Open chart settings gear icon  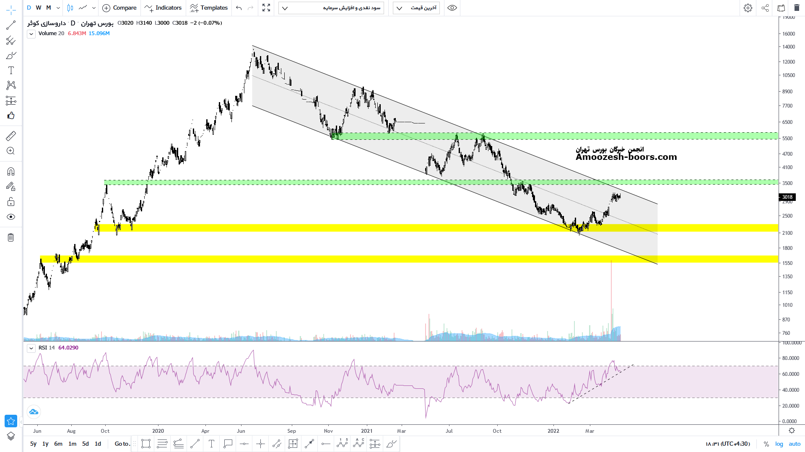[748, 8]
